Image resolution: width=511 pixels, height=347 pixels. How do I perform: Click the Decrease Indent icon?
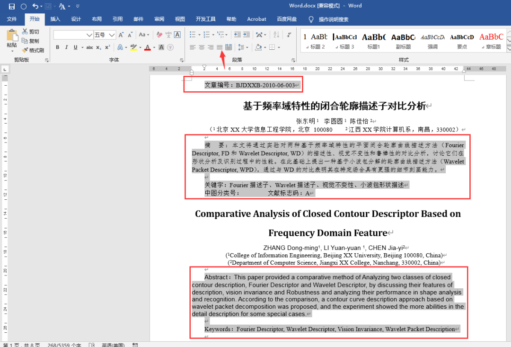[237, 35]
